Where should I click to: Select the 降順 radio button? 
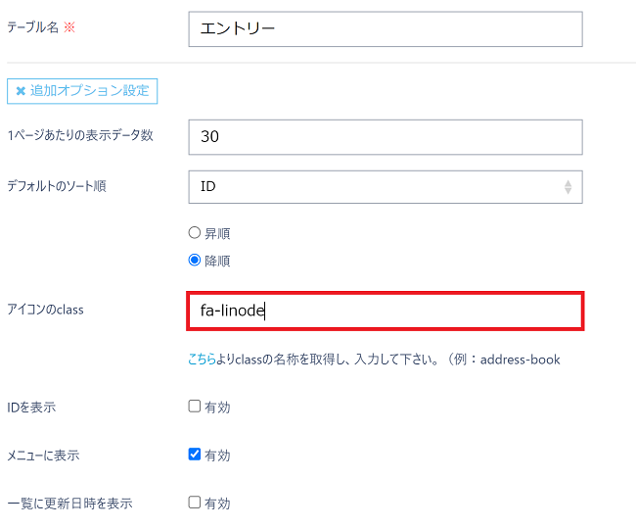[194, 261]
